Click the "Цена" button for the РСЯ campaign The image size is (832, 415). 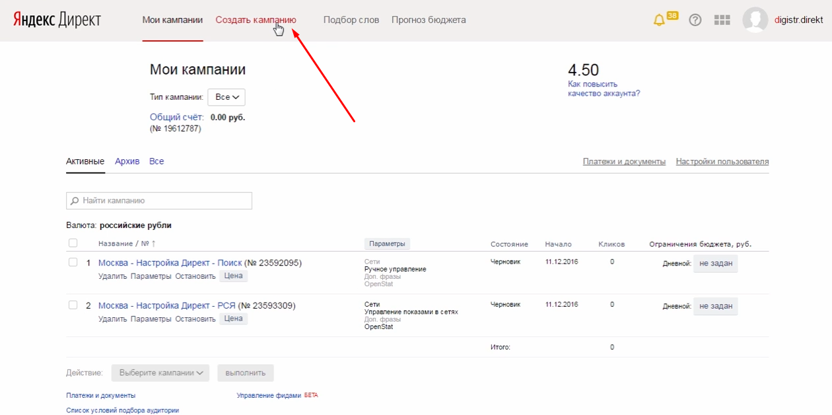tap(234, 319)
